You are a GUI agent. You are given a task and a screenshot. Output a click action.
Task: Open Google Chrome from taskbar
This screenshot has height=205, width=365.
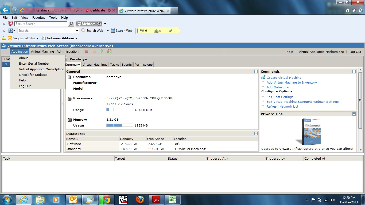pyautogui.click(x=107, y=200)
